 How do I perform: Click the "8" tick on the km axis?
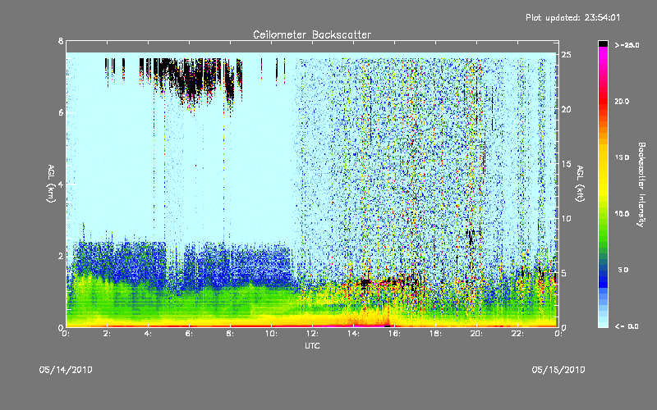[x=61, y=41]
